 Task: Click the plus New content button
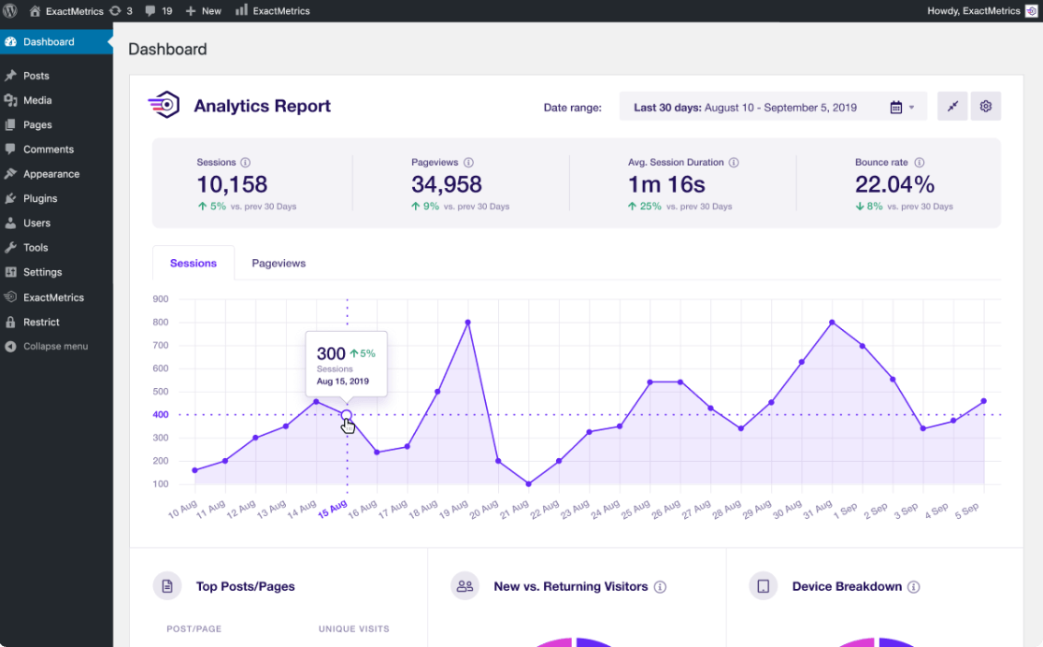[x=203, y=10]
